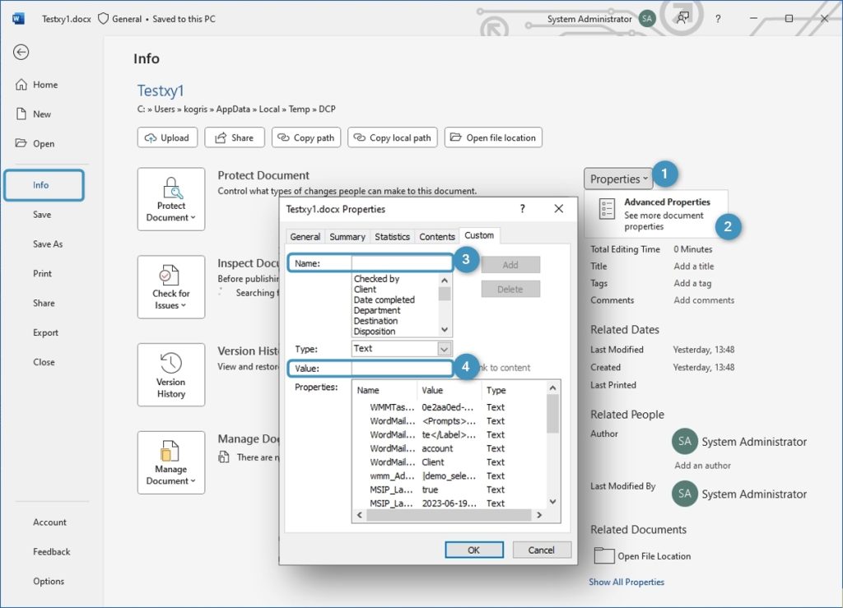Switch to the Summary tab
The height and width of the screenshot is (608, 843).
[347, 237]
